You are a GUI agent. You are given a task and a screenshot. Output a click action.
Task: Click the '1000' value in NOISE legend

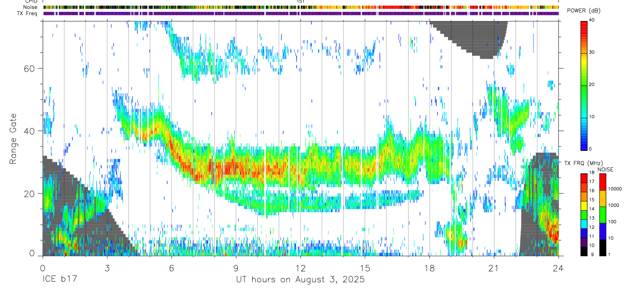[x=614, y=206]
